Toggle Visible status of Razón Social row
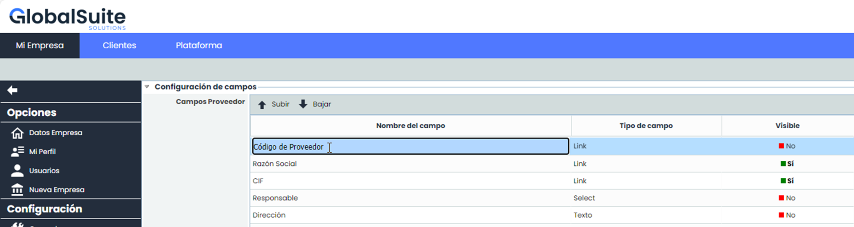The width and height of the screenshot is (854, 227). pos(787,164)
